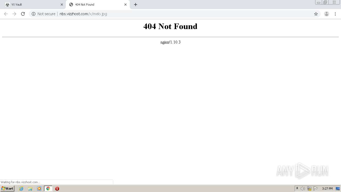Click the nginx/1.10.3 text

coord(170,42)
